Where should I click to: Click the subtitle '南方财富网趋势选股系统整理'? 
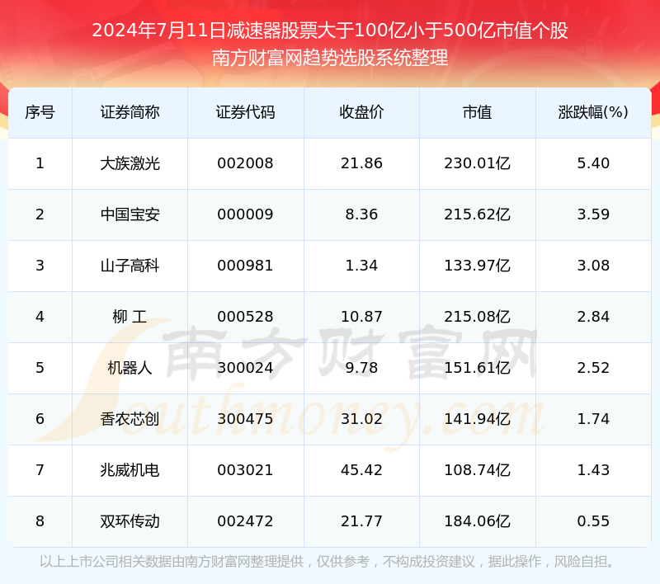tap(330, 58)
